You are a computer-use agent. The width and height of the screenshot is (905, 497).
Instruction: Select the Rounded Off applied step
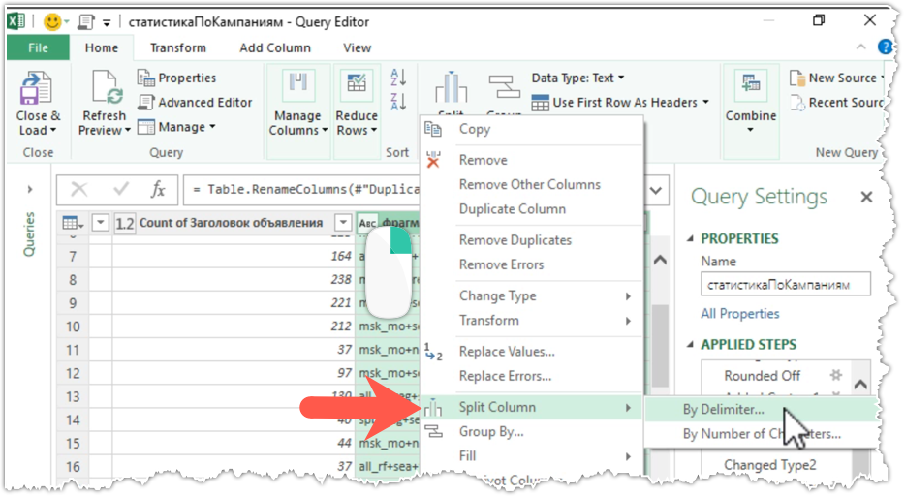[x=762, y=376]
